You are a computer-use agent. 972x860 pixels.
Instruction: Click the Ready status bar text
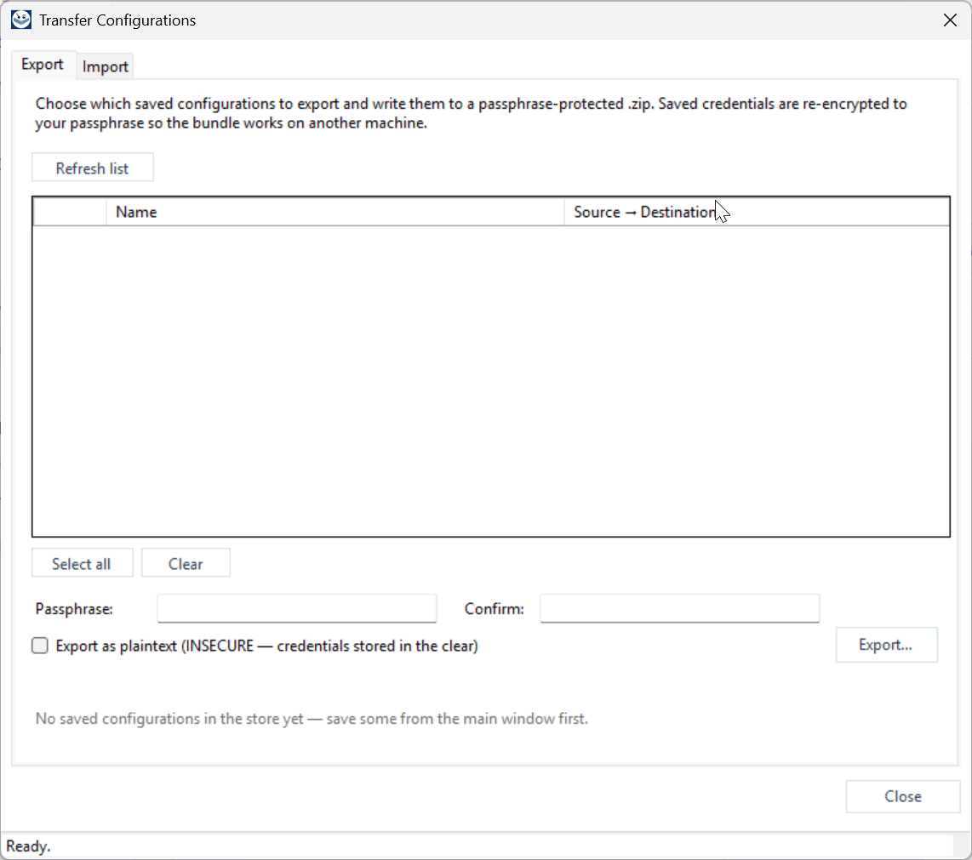click(x=29, y=846)
